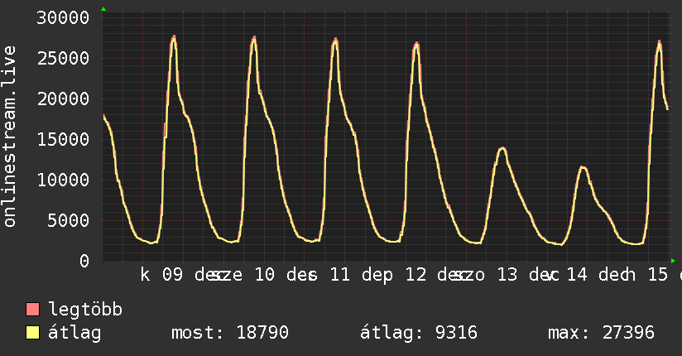
Task: Click the yellow átlag legend swatch
Action: [32, 332]
